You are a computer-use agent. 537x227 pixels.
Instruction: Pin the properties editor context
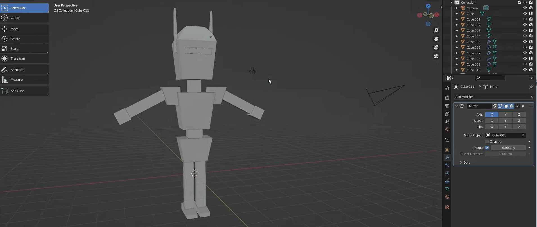pos(531,87)
